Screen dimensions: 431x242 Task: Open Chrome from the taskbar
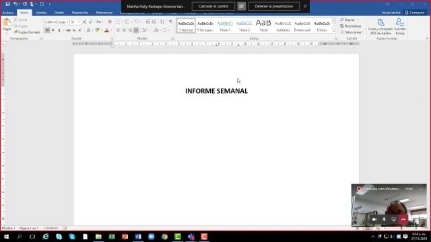tap(164, 237)
